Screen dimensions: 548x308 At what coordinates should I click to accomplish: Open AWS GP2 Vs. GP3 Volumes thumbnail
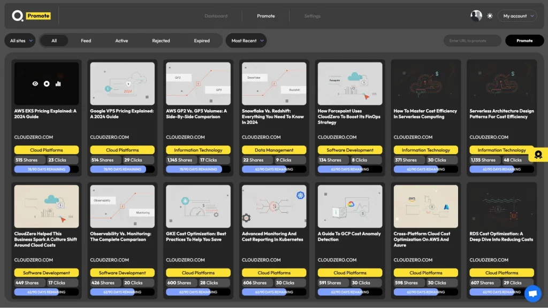click(198, 84)
